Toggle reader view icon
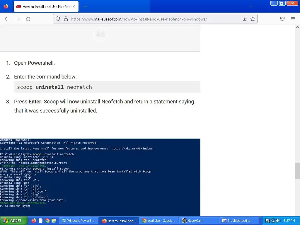The image size is (300, 225). pyautogui.click(x=245, y=19)
